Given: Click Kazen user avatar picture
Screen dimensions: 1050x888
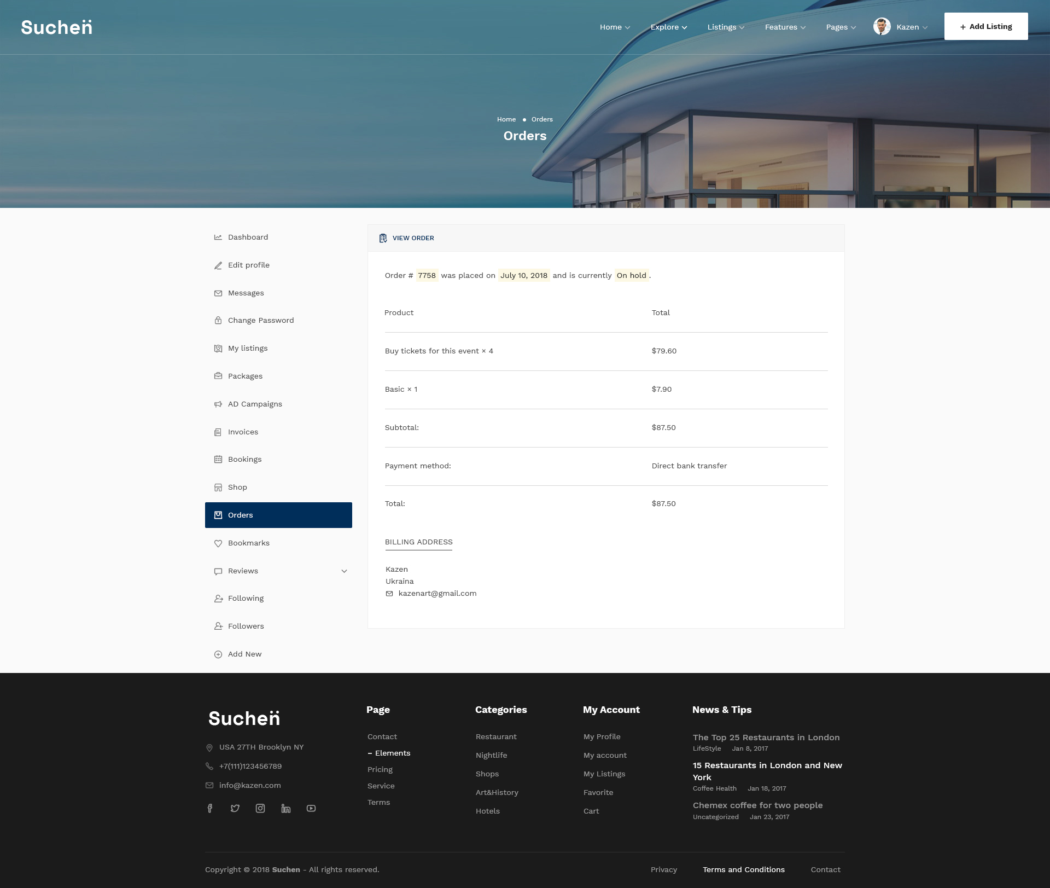Looking at the screenshot, I should pos(882,27).
